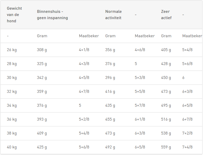Select the 30 kg row label
This screenshot has width=203, height=155.
[x=12, y=78]
